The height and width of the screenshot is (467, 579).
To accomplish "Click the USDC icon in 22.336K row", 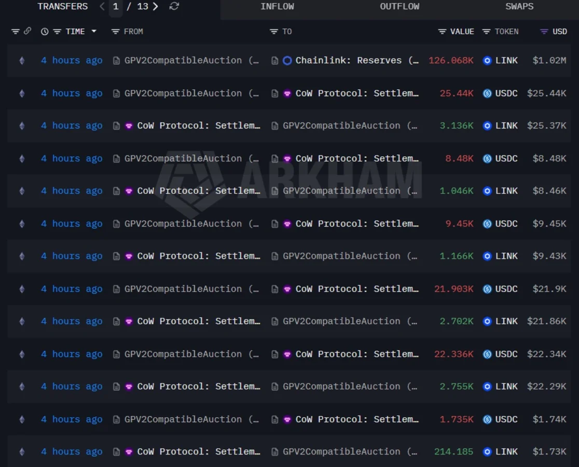I will coord(487,354).
